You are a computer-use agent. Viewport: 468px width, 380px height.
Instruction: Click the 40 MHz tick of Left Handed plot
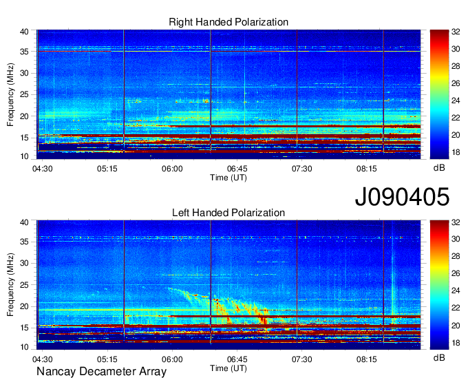pyautogui.click(x=24, y=222)
